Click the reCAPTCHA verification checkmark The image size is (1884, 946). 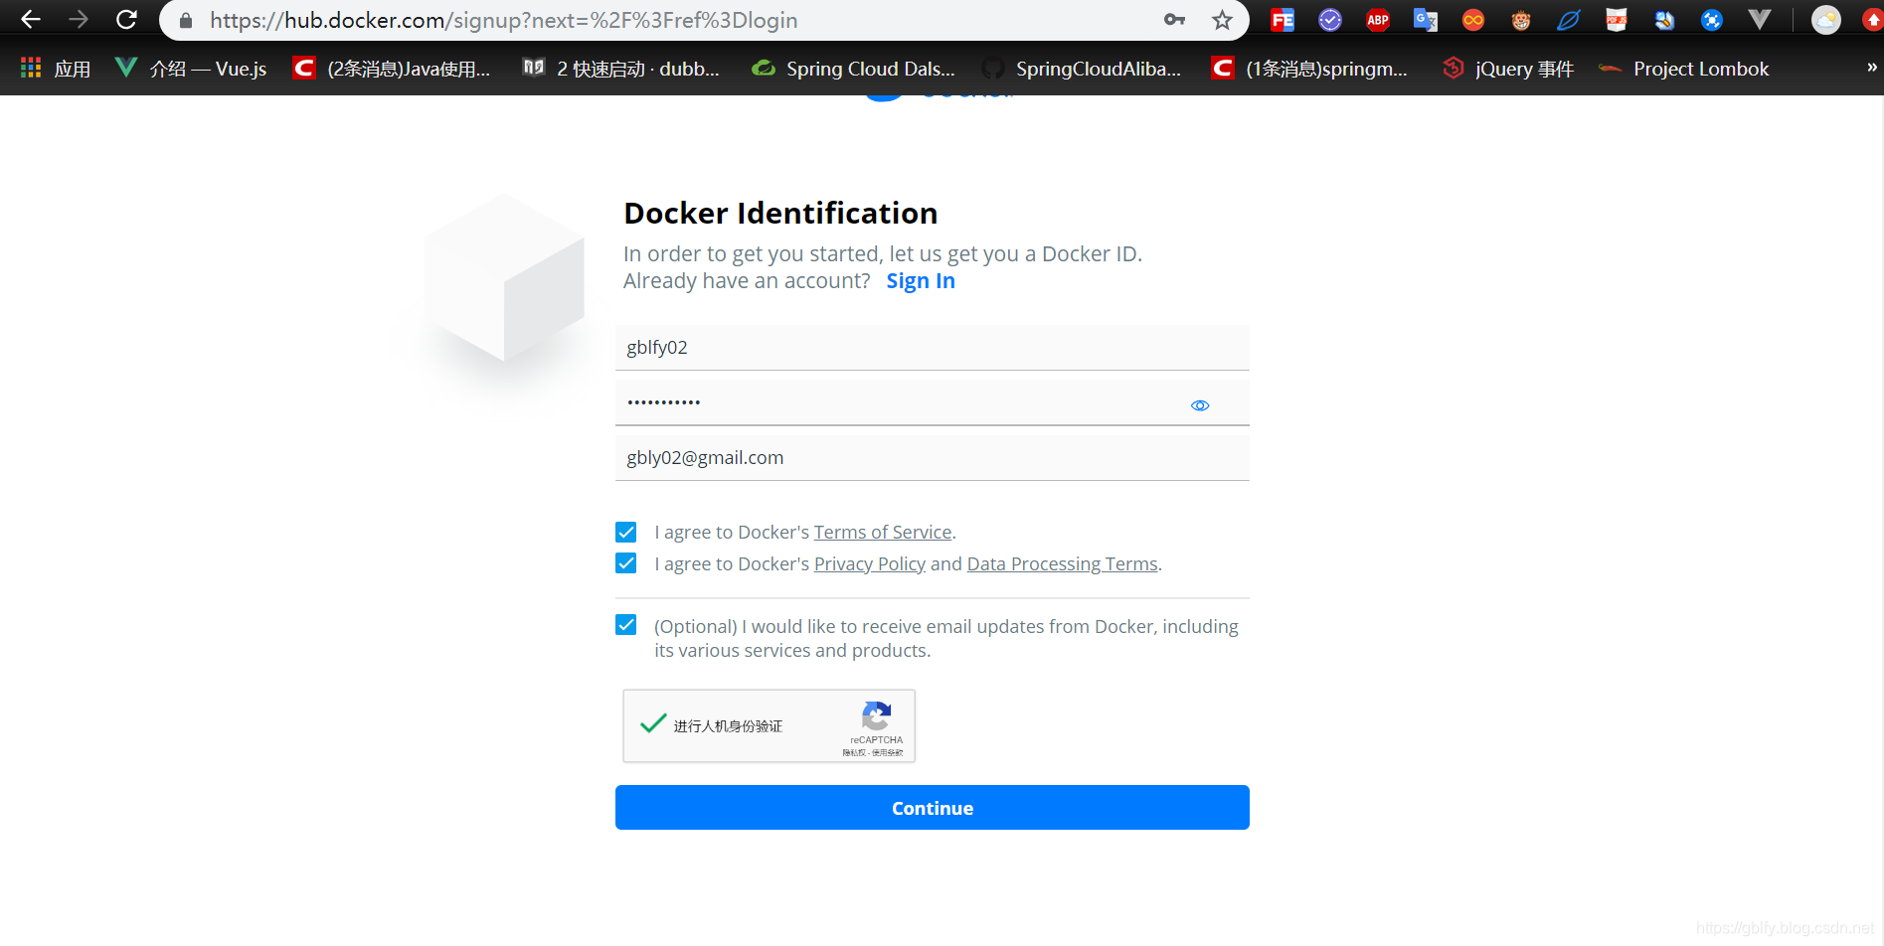[653, 724]
